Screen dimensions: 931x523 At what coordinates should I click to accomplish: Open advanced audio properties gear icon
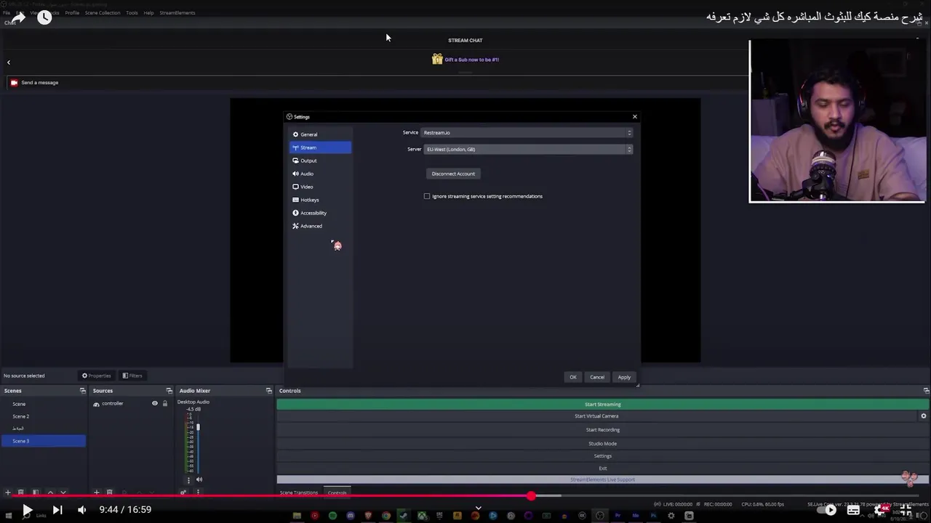point(183,492)
